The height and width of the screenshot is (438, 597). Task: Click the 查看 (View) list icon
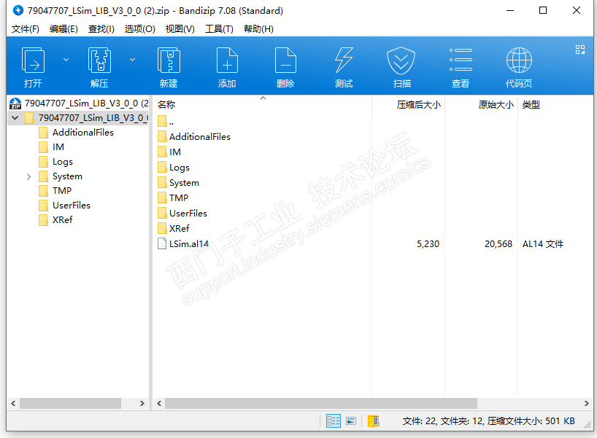pyautogui.click(x=461, y=60)
